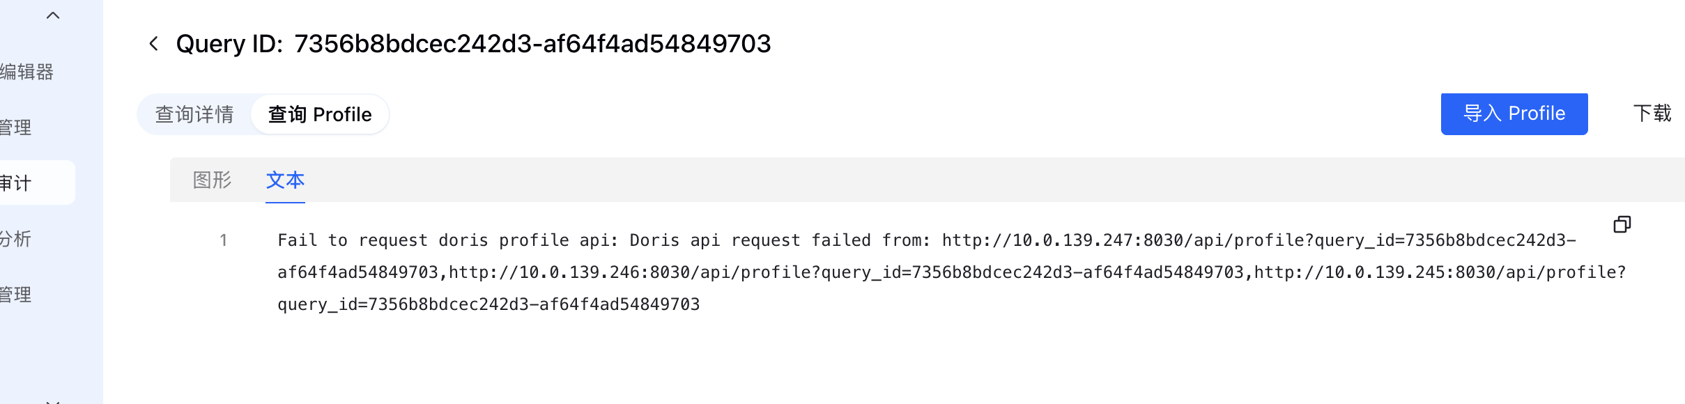
Task: Select the 文本 view tab
Action: (x=285, y=180)
